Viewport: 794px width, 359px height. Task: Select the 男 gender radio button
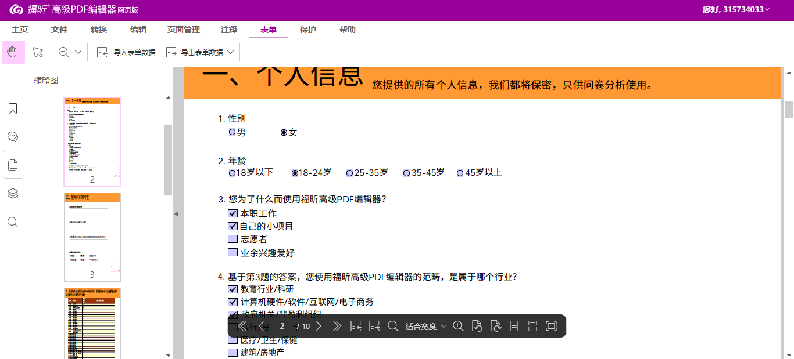pyautogui.click(x=233, y=132)
